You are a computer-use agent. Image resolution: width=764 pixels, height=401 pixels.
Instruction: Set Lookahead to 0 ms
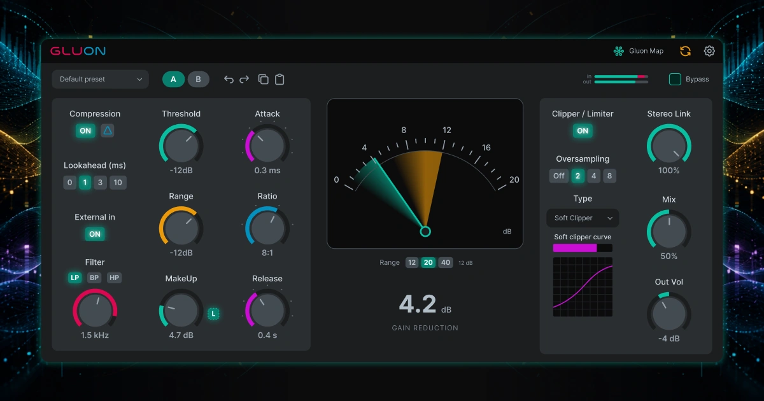(70, 183)
